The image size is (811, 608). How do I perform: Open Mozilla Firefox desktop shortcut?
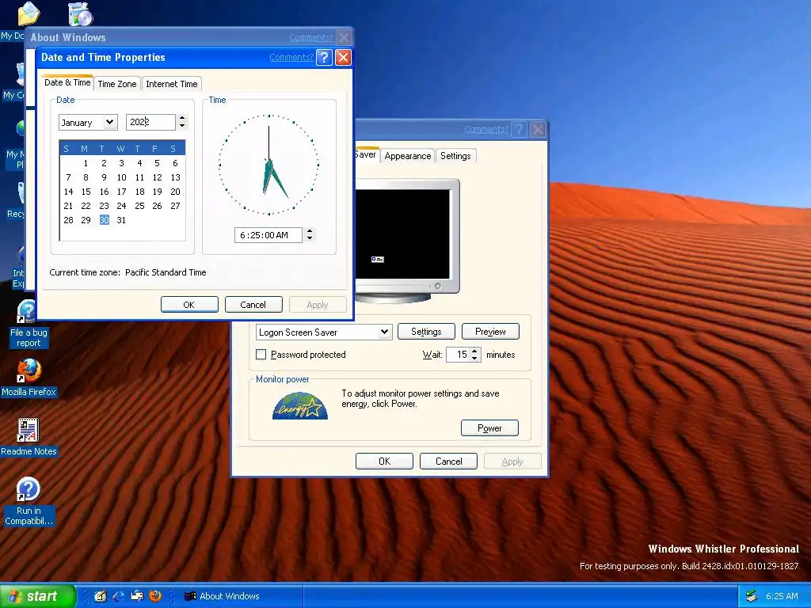[29, 378]
